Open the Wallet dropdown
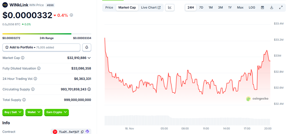The image size is (287, 134). point(34,112)
